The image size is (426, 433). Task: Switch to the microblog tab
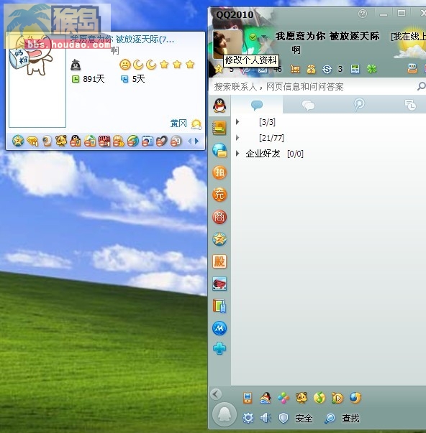click(359, 105)
